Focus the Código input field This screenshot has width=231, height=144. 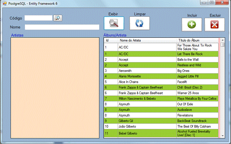38,18
